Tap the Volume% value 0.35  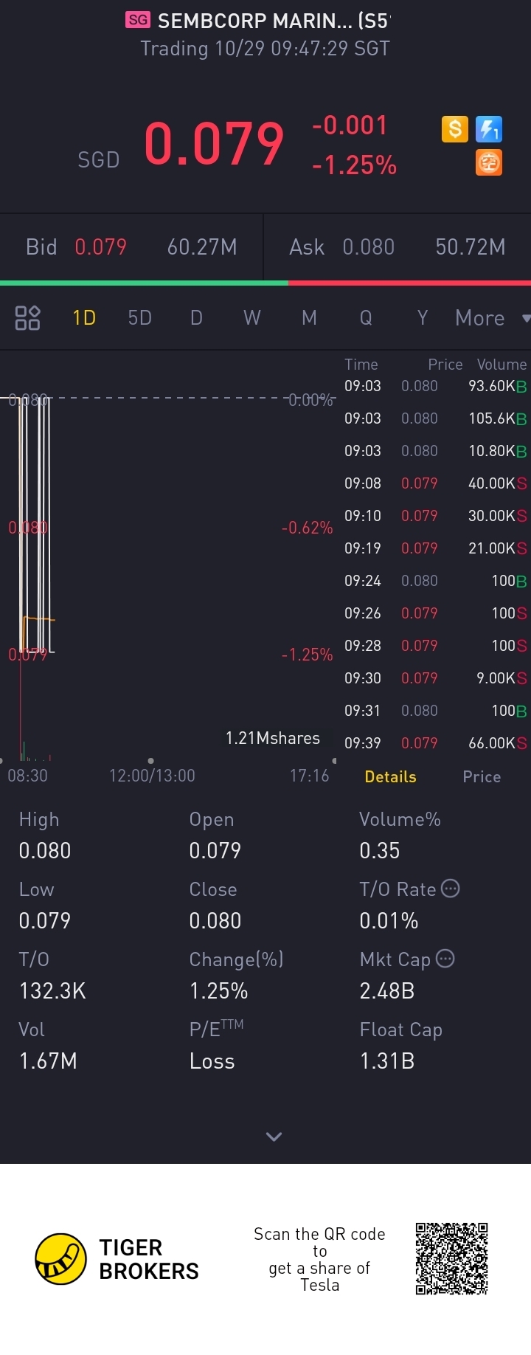coord(380,850)
